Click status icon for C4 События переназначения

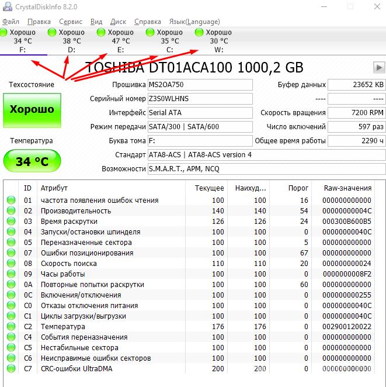click(11, 337)
